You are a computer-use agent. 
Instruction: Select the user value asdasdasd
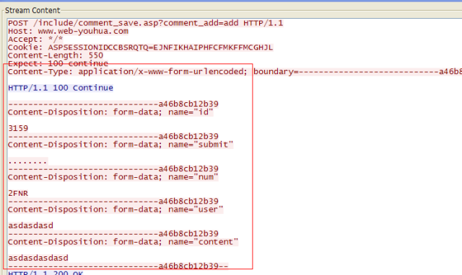(30, 225)
